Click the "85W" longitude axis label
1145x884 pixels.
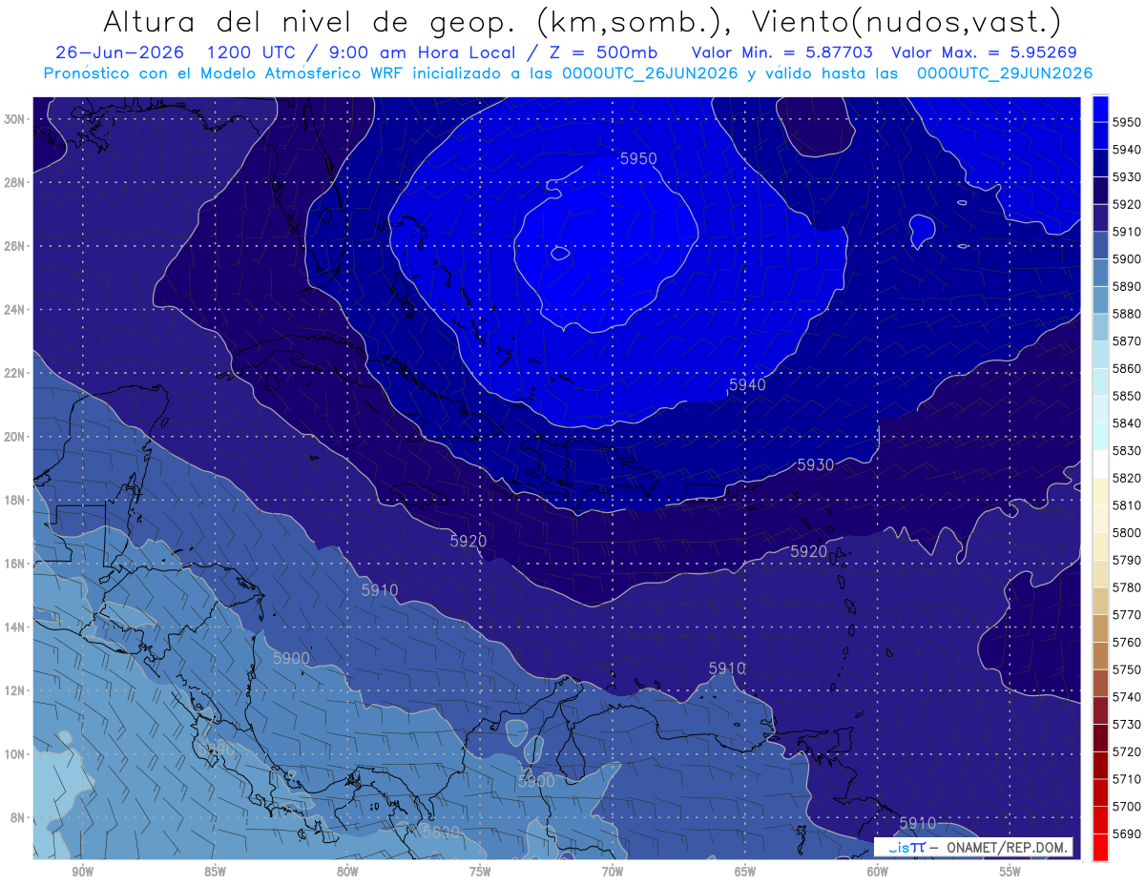point(215,873)
